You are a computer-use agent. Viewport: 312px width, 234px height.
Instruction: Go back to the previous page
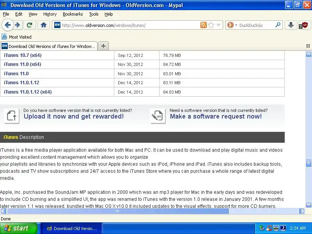coord(7,25)
